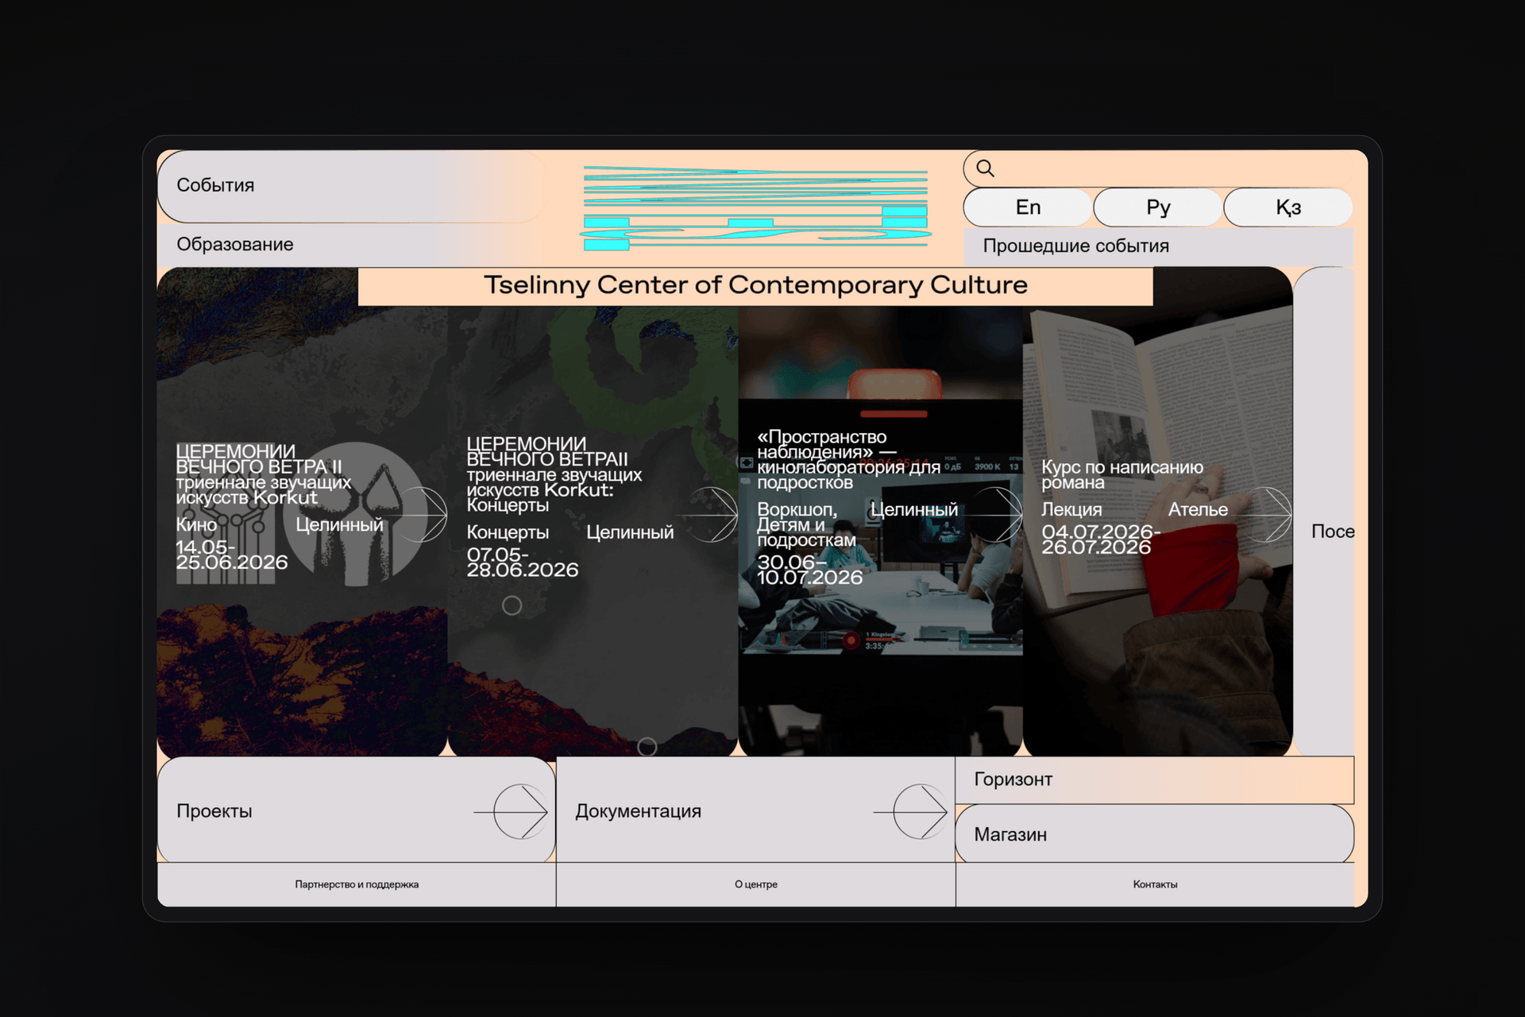The image size is (1525, 1017).
Task: Open Контакты footer link
Action: pos(1155,884)
